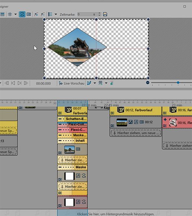The image size is (192, 216).
Task: Click the camera pan icon beside Inhalt thumbnail
Action: pyautogui.click(x=78, y=149)
